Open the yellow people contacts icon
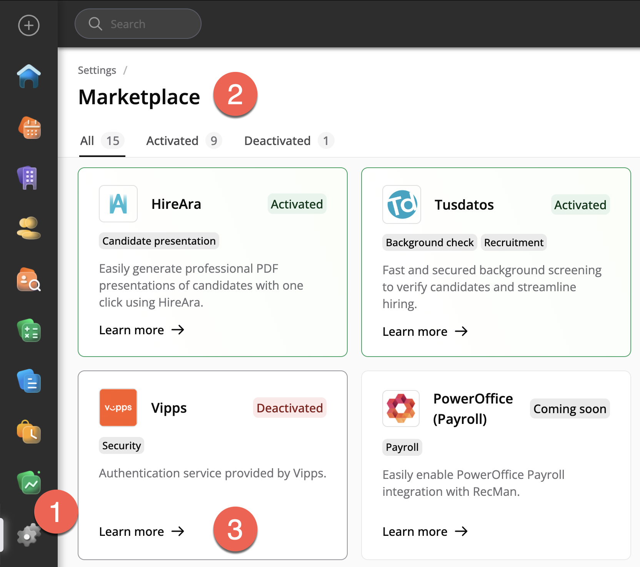The height and width of the screenshot is (567, 640). 29,228
